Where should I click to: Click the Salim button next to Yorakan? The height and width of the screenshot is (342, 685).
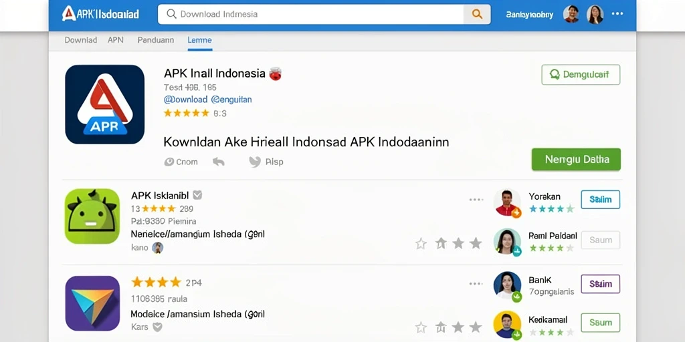coord(600,200)
